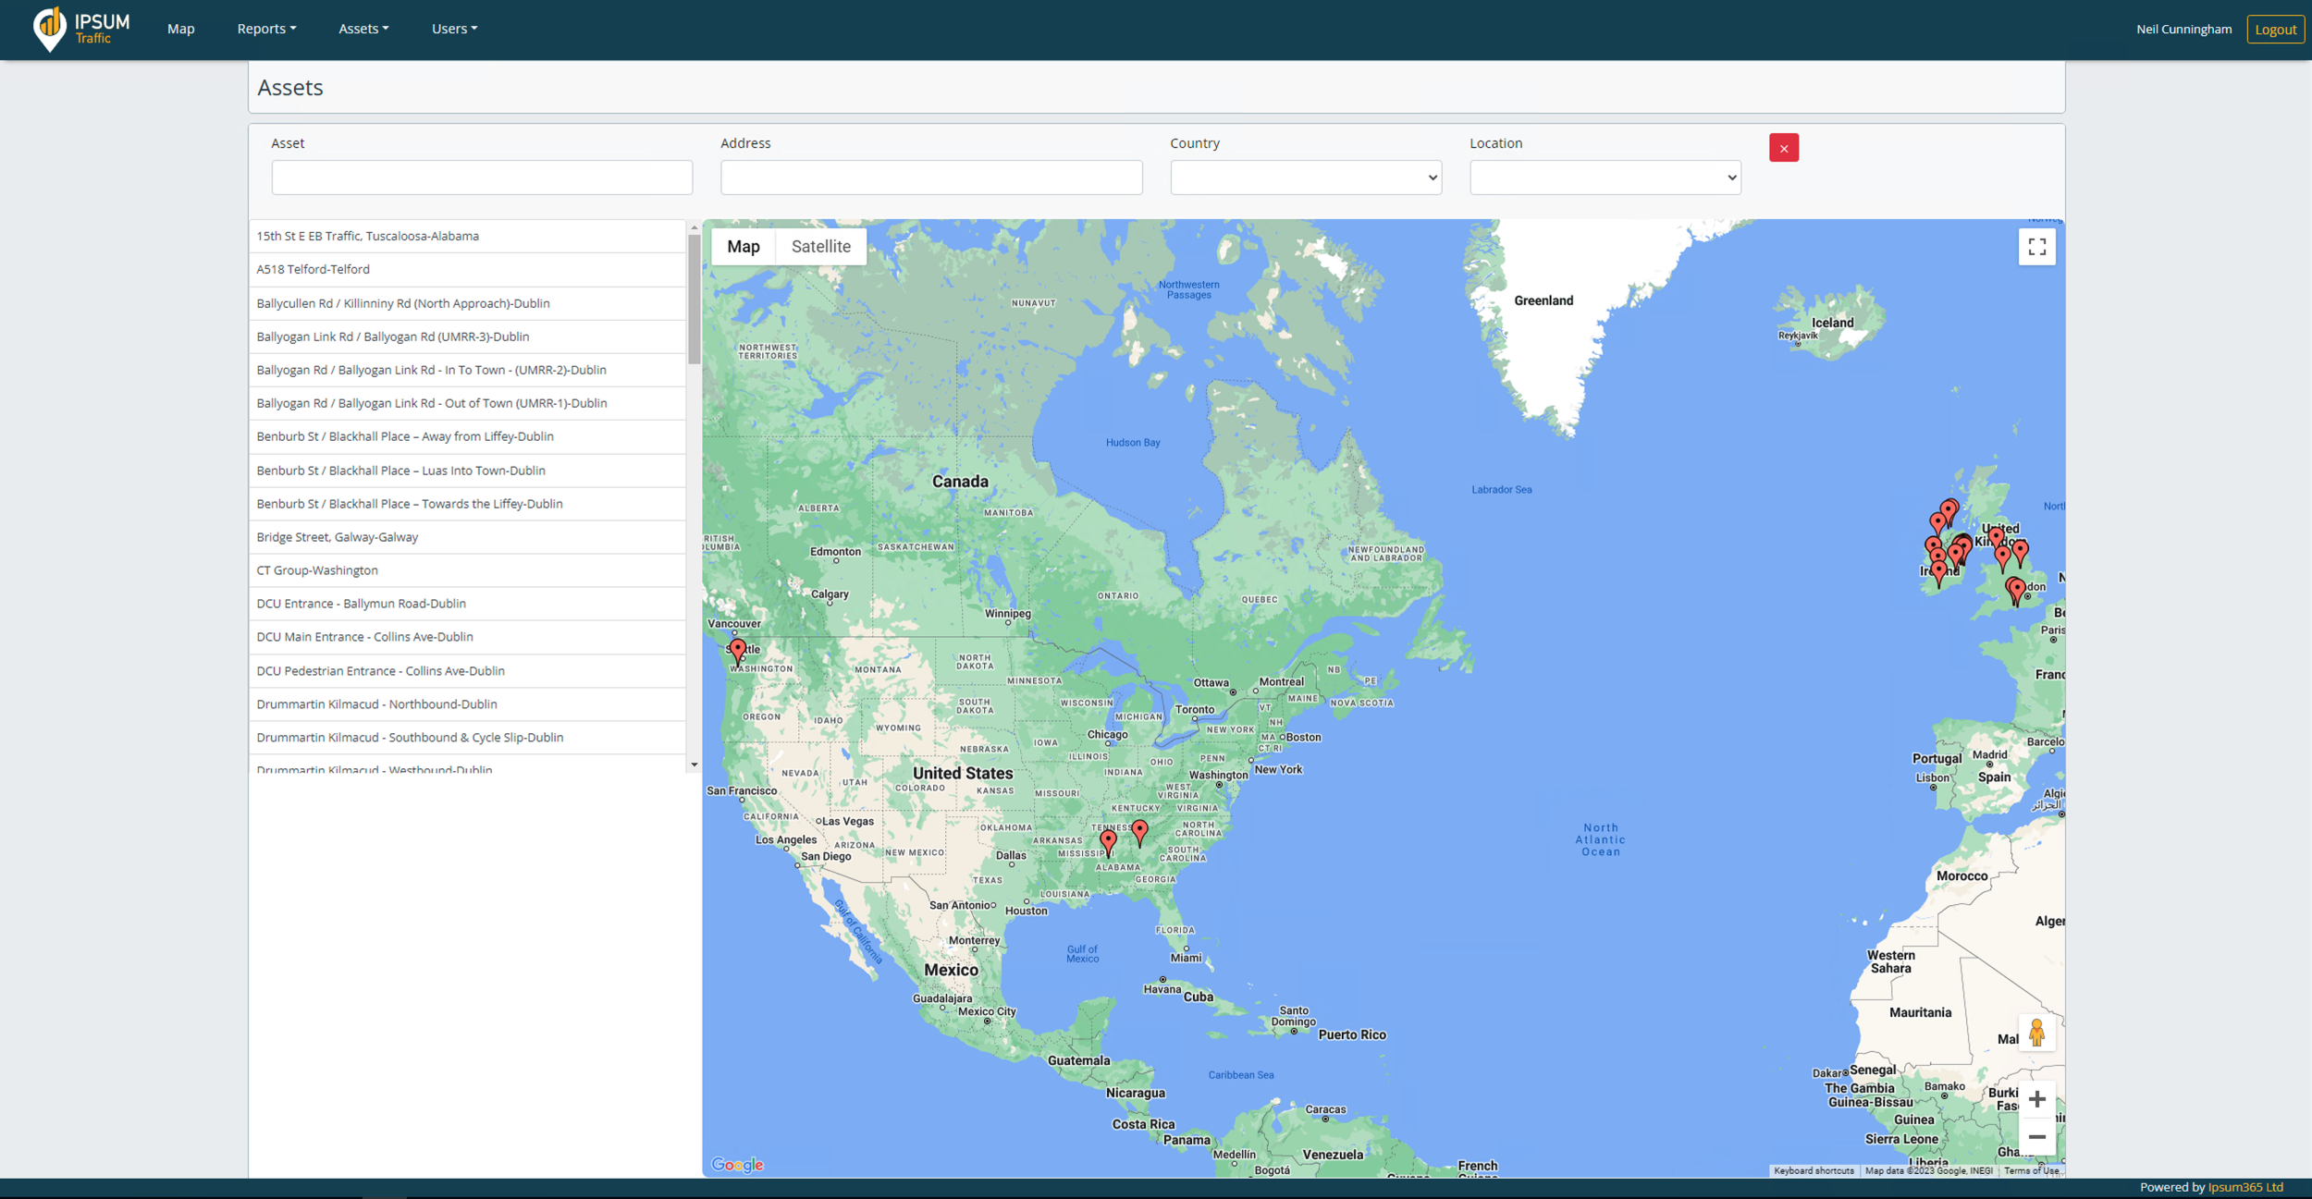Image resolution: width=2312 pixels, height=1199 pixels.
Task: Toggle fullscreen map view
Action: click(2036, 247)
